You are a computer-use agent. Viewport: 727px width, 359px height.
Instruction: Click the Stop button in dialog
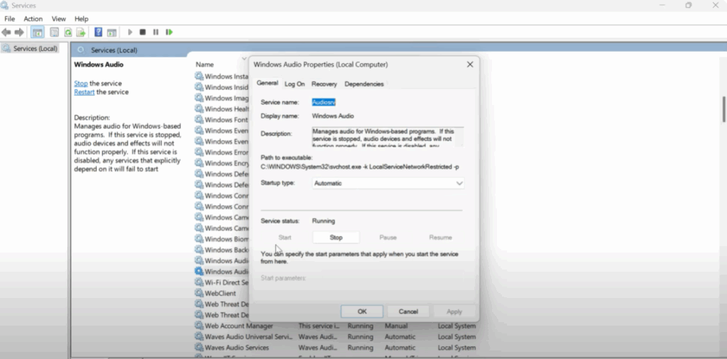(x=336, y=238)
